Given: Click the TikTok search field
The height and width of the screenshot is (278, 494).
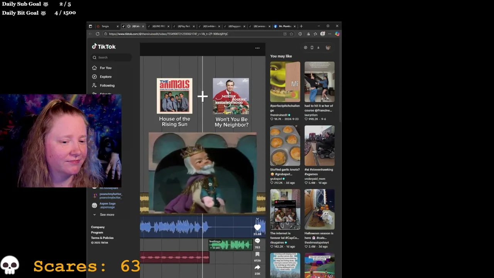Looking at the screenshot, I should (x=112, y=58).
